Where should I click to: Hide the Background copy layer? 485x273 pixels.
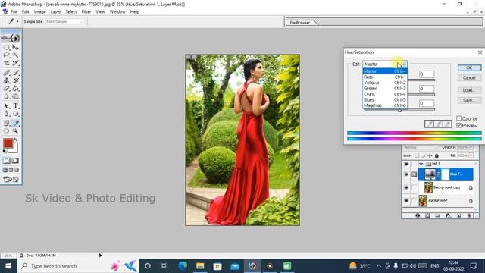coord(406,187)
